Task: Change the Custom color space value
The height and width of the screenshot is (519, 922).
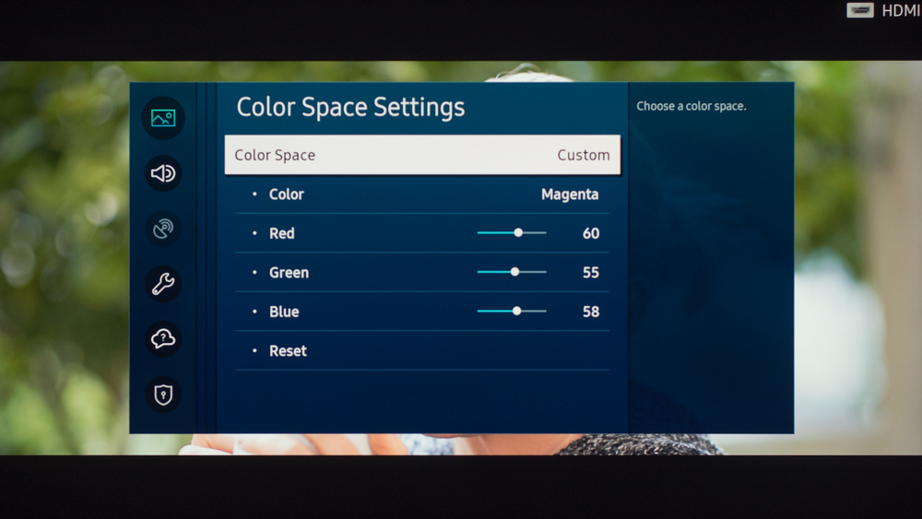Action: (x=583, y=155)
